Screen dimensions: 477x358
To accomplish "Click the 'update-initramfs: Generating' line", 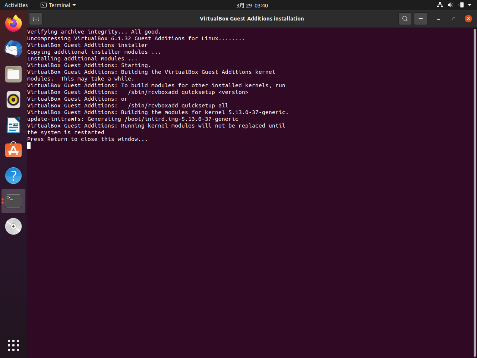I will 133,119.
